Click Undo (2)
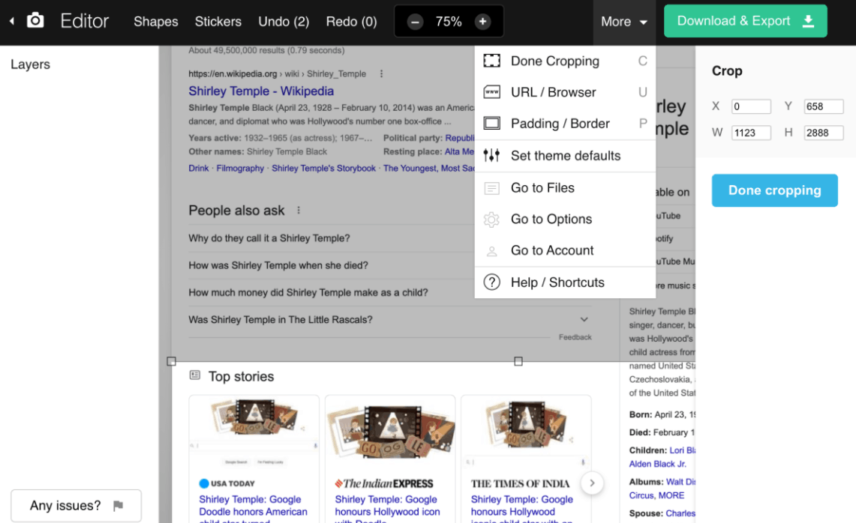The width and height of the screenshot is (856, 523). tap(284, 22)
